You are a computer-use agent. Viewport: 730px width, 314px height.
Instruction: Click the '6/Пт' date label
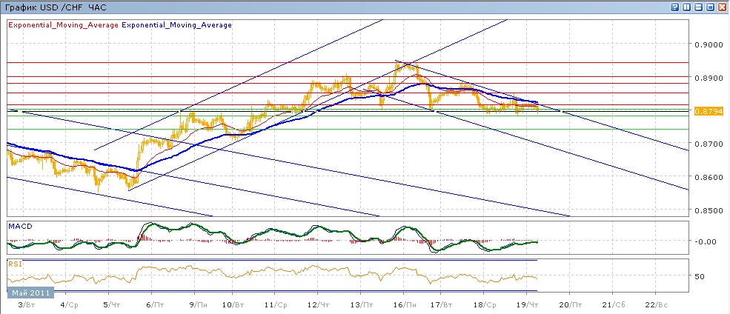coord(155,305)
